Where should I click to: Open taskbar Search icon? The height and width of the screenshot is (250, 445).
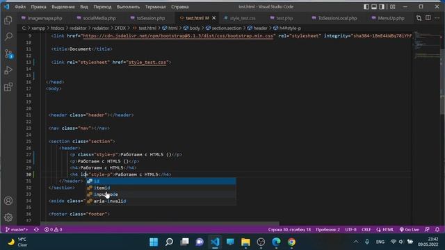169,242
